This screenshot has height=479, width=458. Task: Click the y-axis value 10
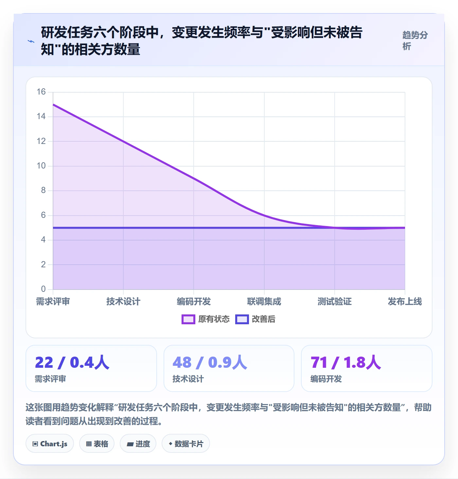tap(41, 166)
